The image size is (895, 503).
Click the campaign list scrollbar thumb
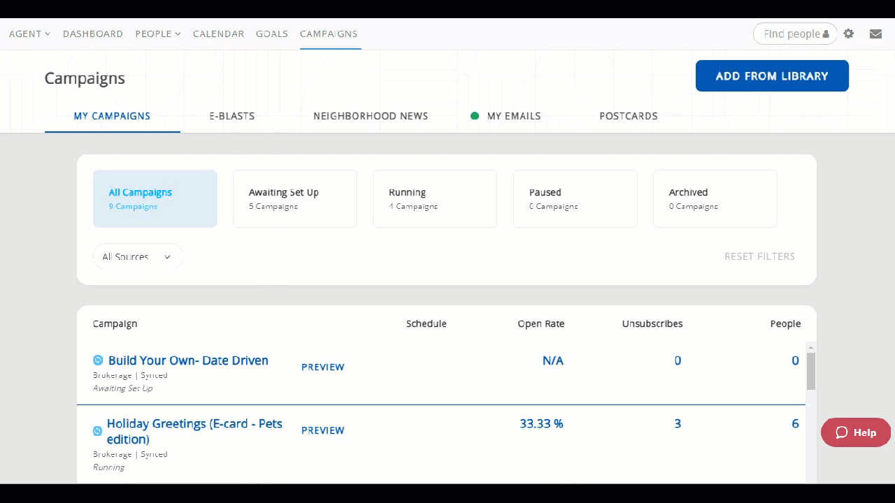[811, 371]
